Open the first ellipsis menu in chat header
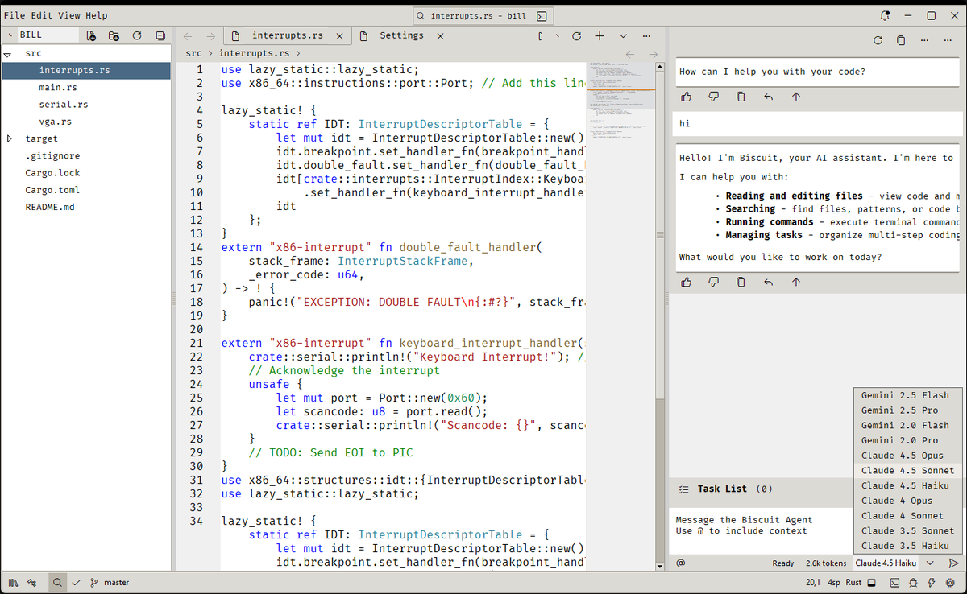This screenshot has height=594, width=967. click(924, 40)
